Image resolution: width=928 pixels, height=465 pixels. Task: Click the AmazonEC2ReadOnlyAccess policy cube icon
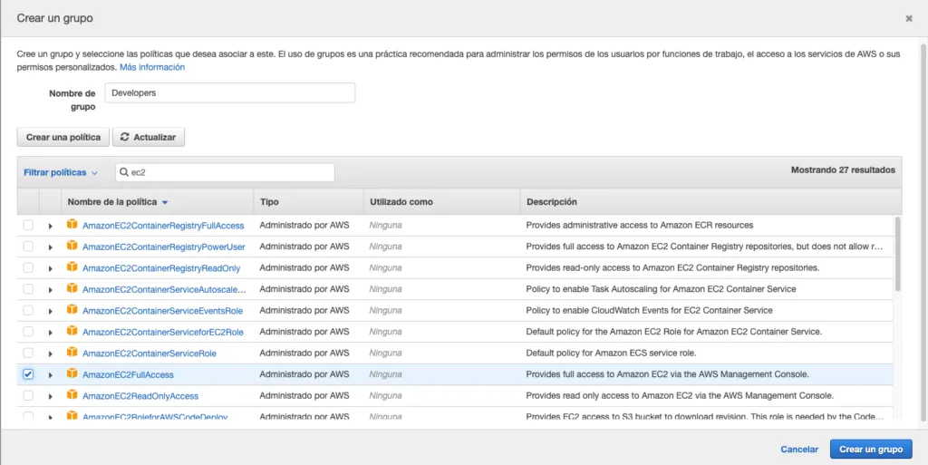[72, 395]
